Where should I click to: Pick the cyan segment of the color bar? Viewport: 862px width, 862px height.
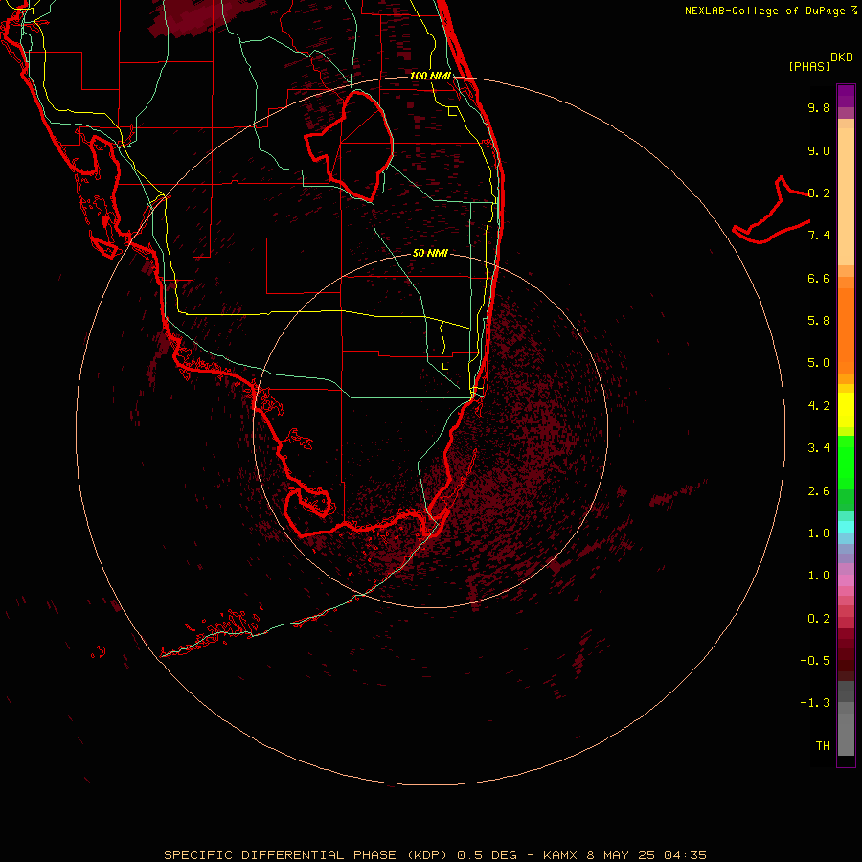(x=846, y=527)
